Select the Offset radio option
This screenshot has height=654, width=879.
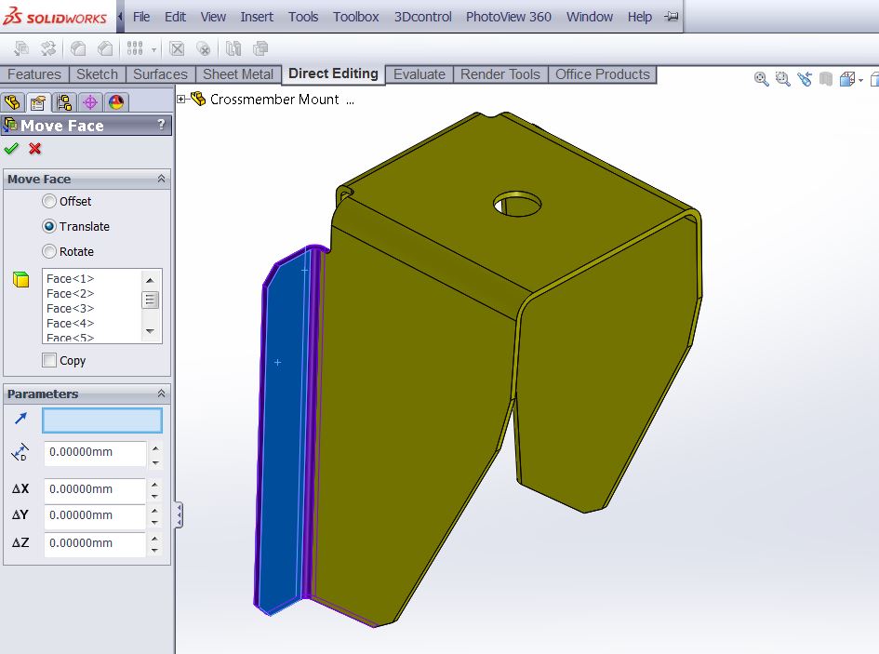click(x=49, y=201)
